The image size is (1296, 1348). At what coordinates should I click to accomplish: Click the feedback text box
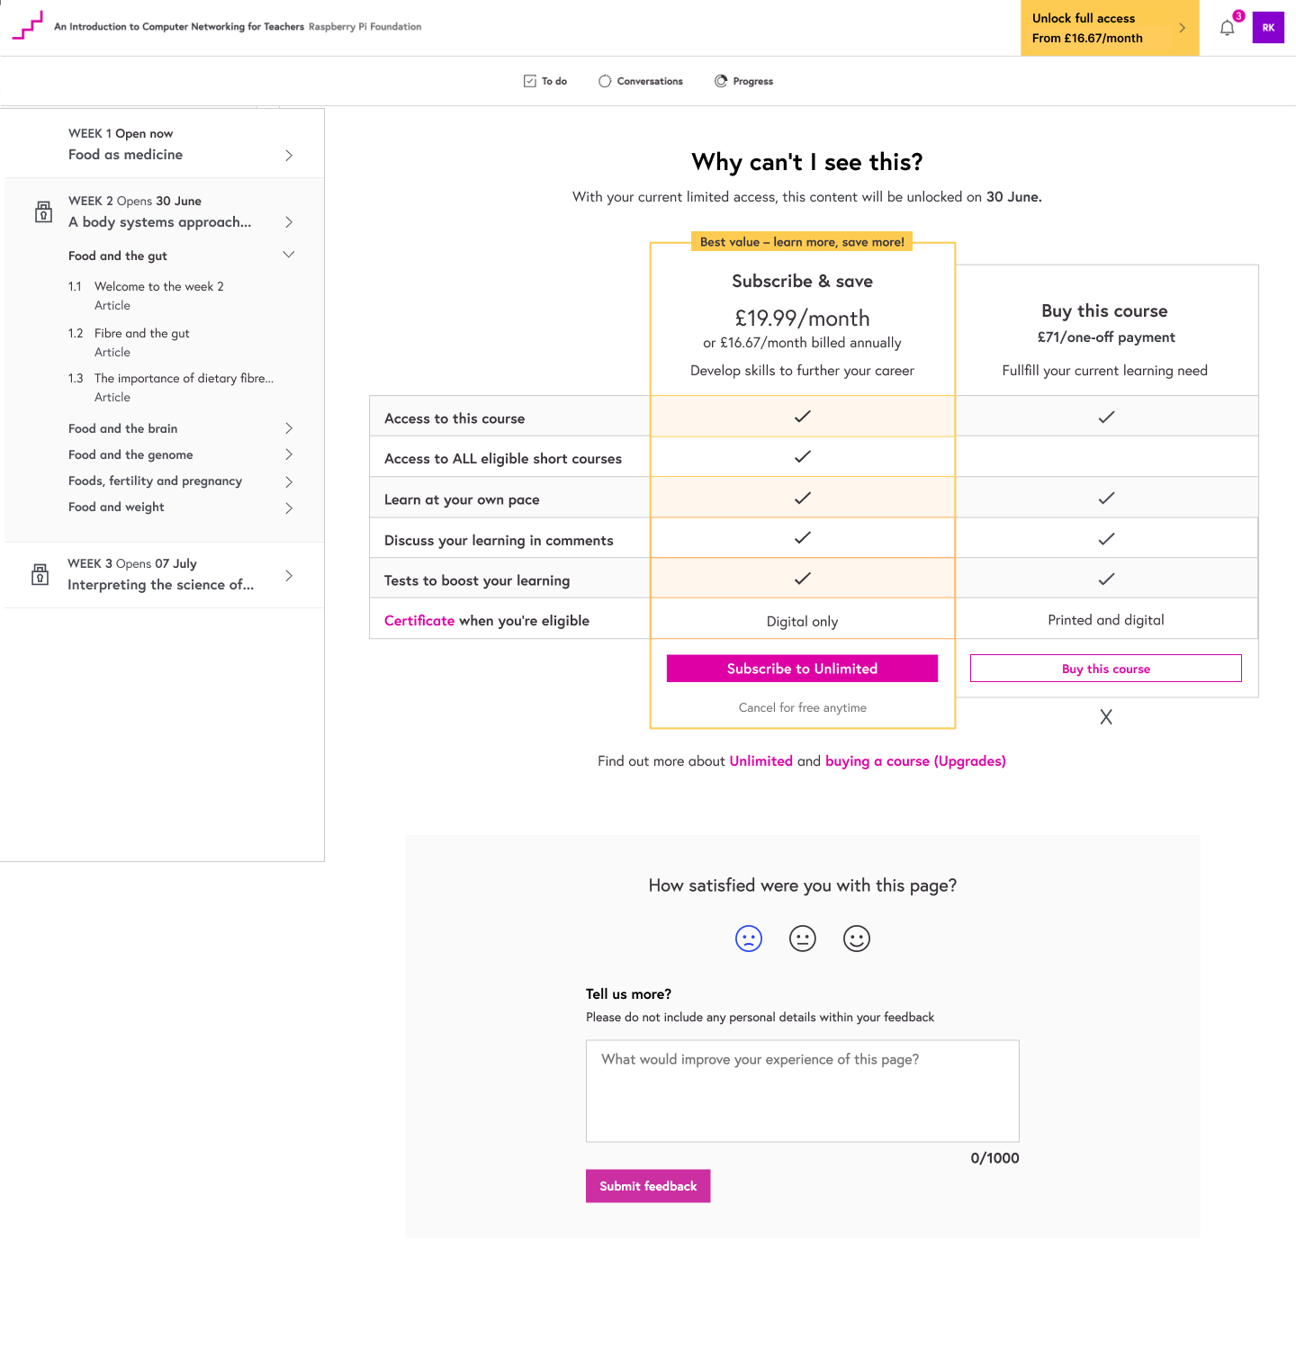(803, 1092)
